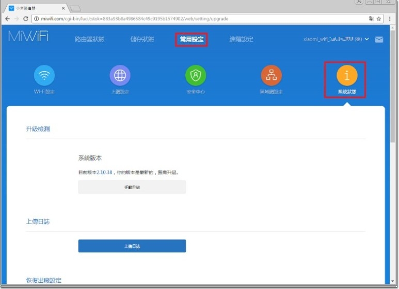Click the MiWiFi logo

tap(28, 38)
